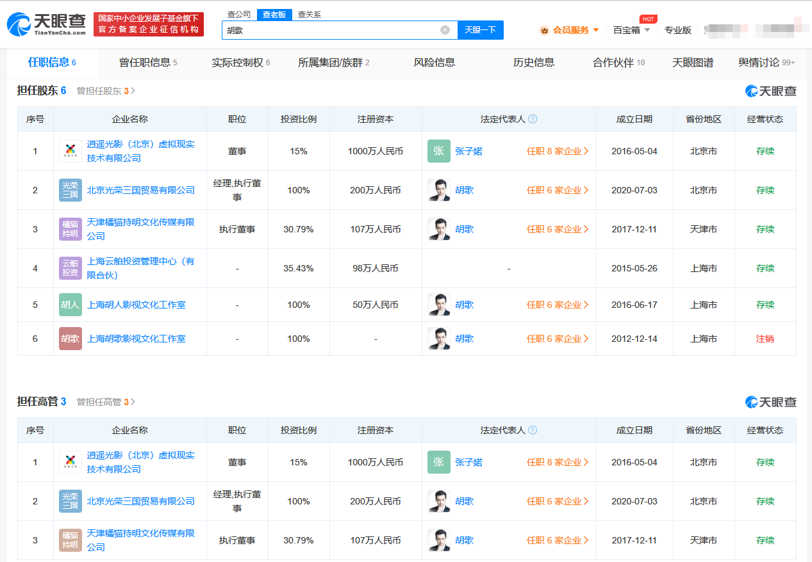Click 胡歌 photo in 上海胡歌影视文化工作室 row
Viewport: 812px width, 562px height.
click(439, 339)
